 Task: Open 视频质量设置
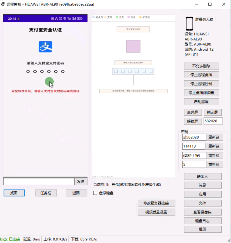[156, 212]
